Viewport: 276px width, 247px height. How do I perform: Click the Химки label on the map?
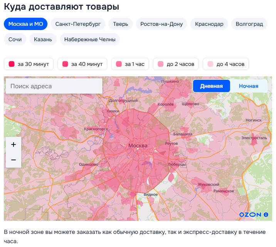[113, 111]
